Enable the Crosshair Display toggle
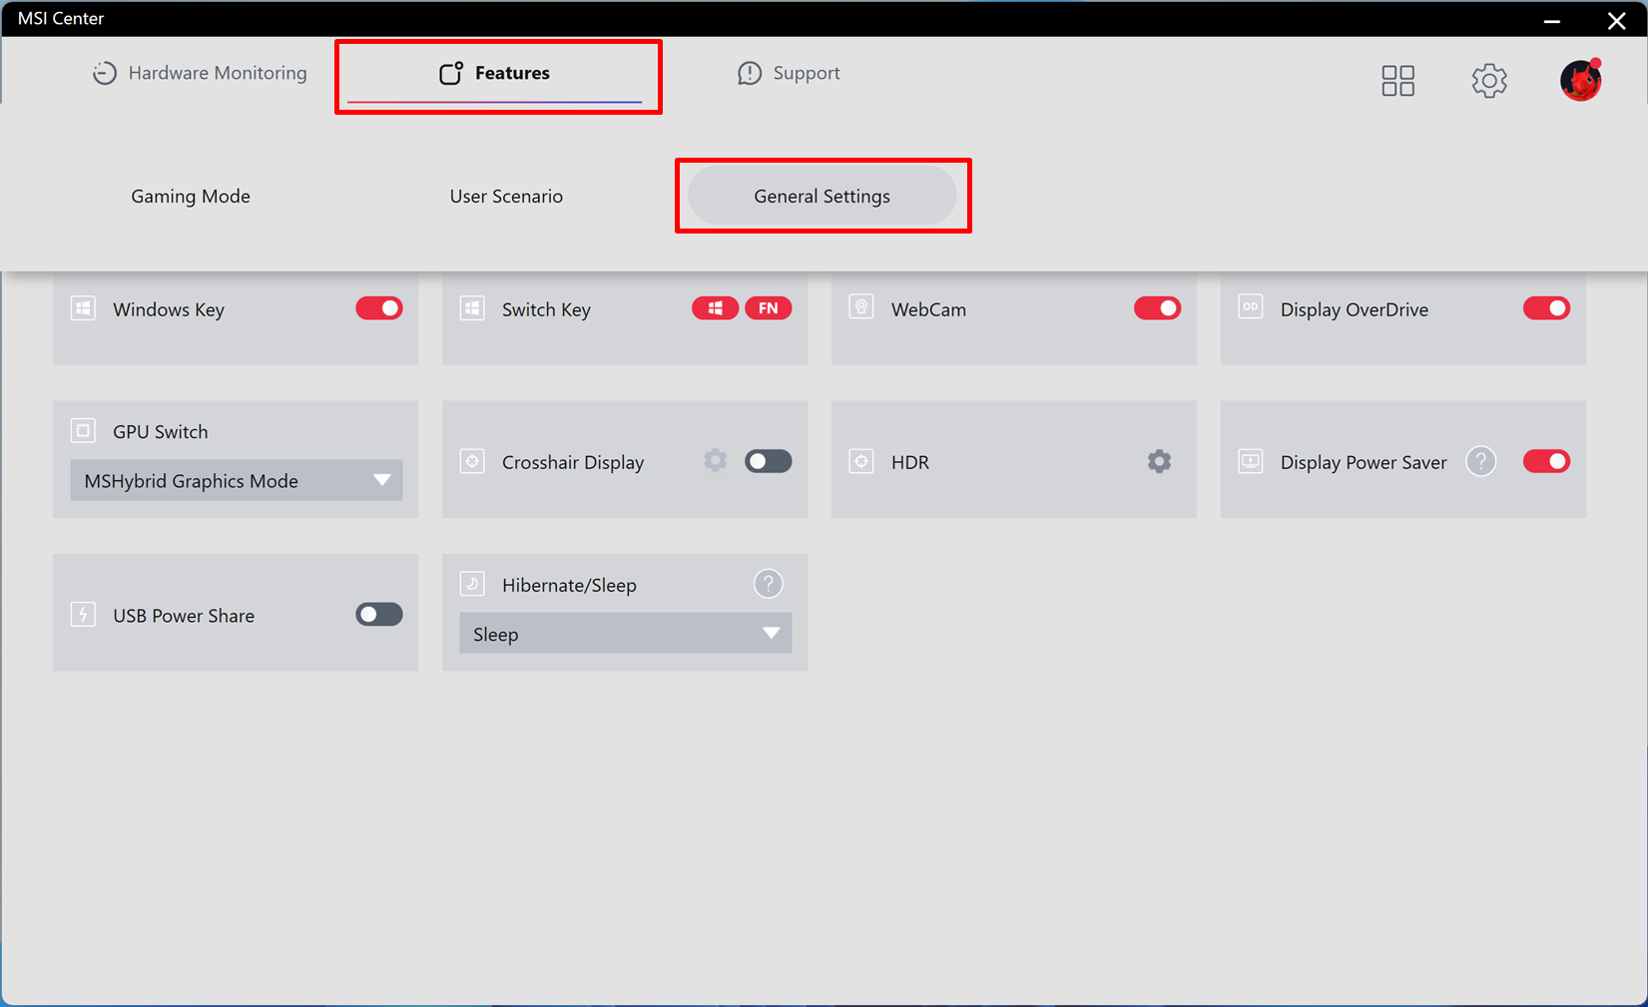 (x=768, y=461)
